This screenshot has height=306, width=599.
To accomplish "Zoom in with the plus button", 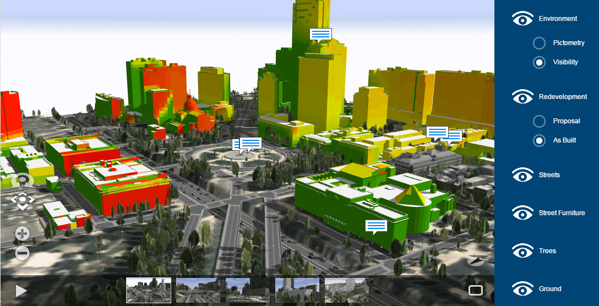I will pos(22,234).
